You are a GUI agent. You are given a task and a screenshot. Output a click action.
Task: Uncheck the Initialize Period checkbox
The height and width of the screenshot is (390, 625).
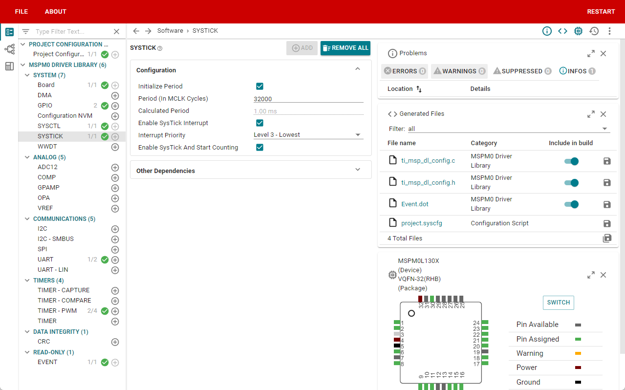click(x=260, y=87)
